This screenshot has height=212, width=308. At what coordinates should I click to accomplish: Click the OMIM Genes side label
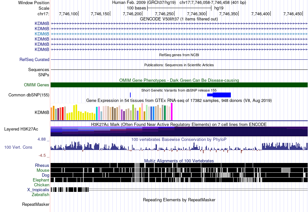[37, 85]
